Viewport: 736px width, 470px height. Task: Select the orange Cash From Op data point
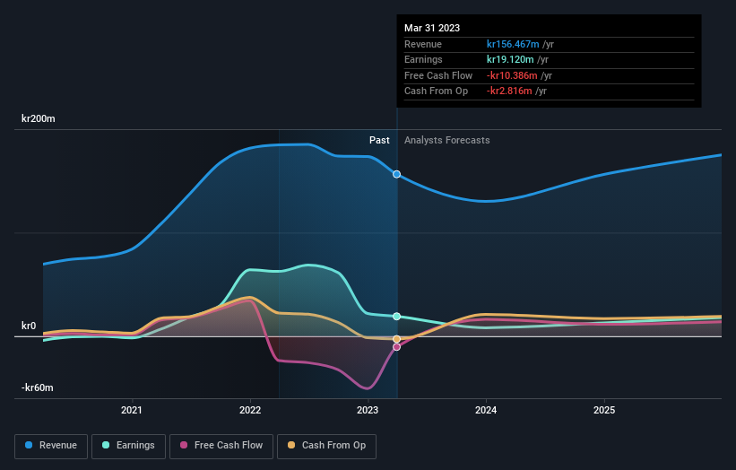click(396, 339)
